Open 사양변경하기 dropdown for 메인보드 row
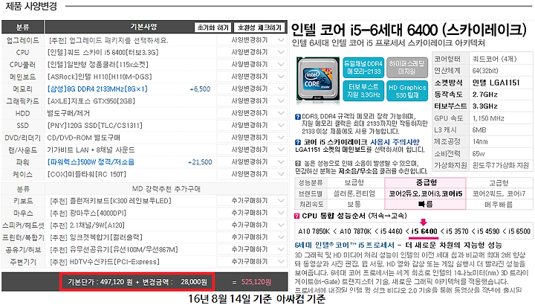The height and width of the screenshot is (308, 535). pos(252,77)
